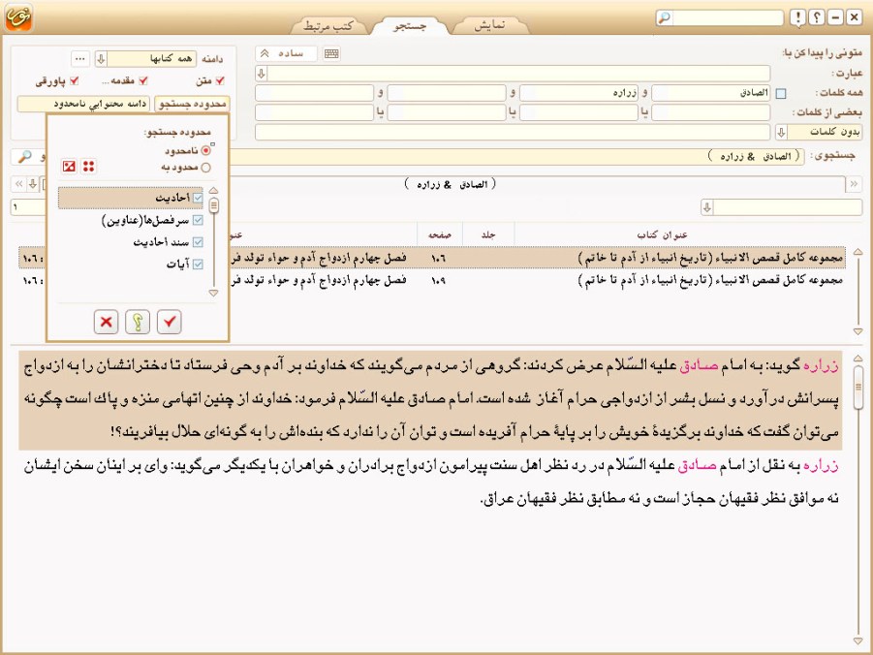Open the filter dropdown above عنوان کتاب column

tap(707, 207)
